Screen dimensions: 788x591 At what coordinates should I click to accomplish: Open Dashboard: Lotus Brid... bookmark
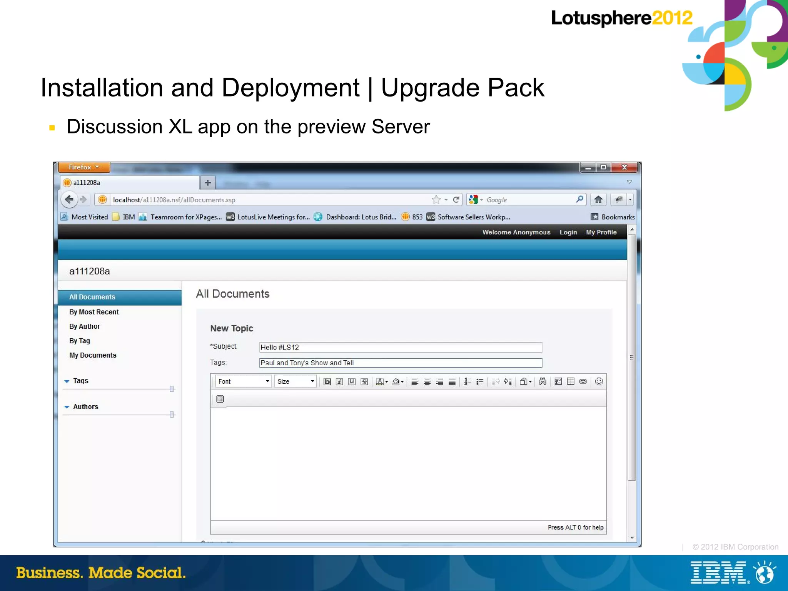(355, 217)
